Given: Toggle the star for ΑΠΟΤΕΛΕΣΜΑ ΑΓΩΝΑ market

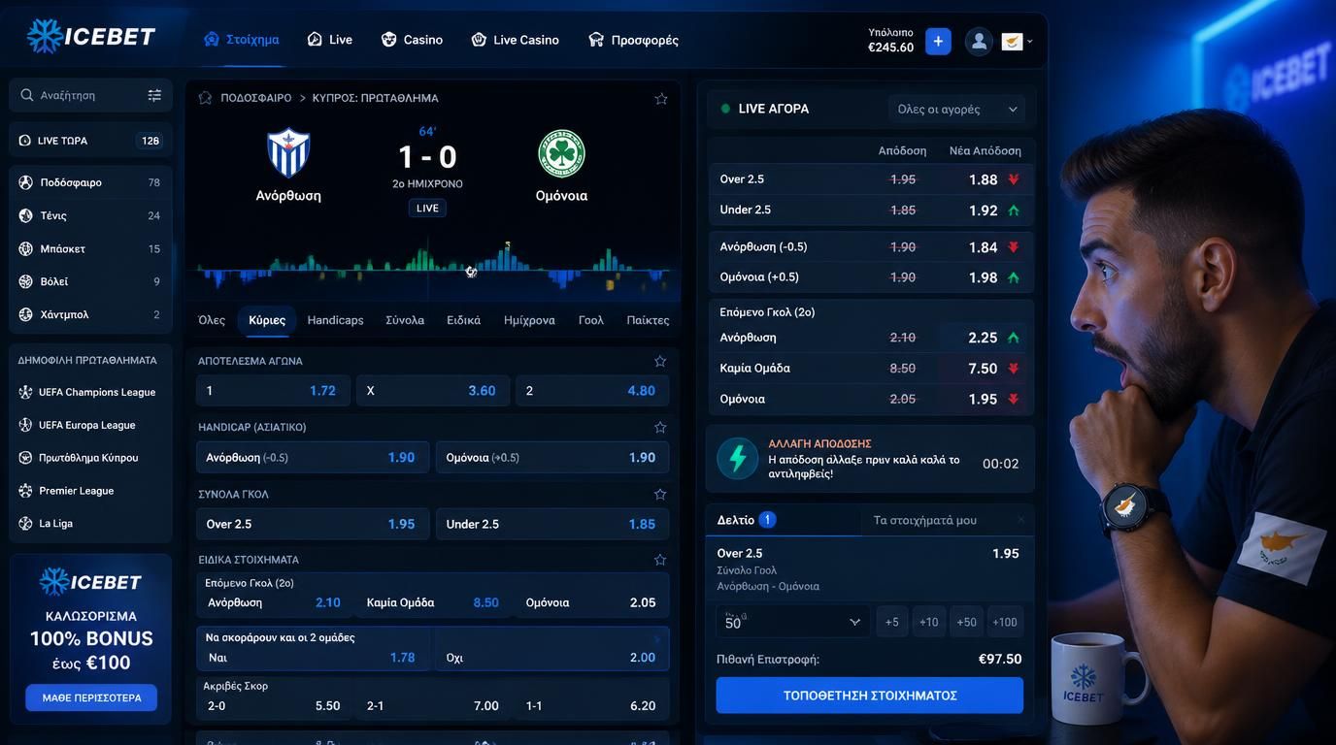Looking at the screenshot, I should (660, 361).
